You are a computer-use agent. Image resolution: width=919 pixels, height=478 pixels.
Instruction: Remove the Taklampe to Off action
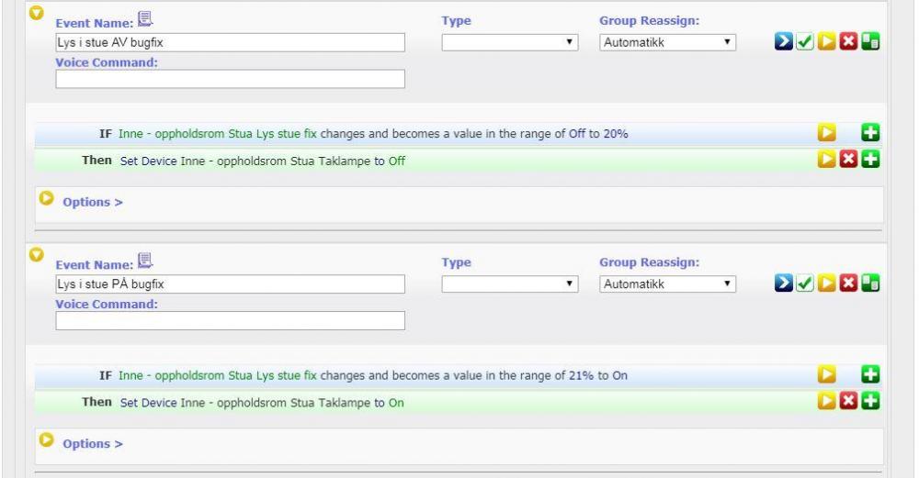(848, 161)
